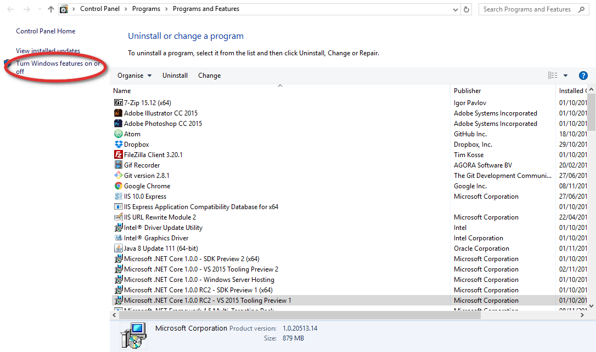This screenshot has width=596, height=352.
Task: Click the horizontal scrollbar left arrow
Action: [x=114, y=315]
